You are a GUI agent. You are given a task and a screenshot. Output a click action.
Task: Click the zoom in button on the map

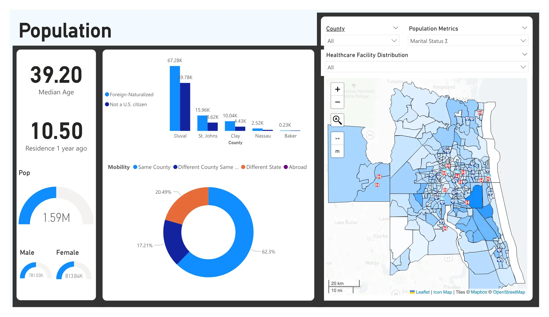pyautogui.click(x=337, y=89)
